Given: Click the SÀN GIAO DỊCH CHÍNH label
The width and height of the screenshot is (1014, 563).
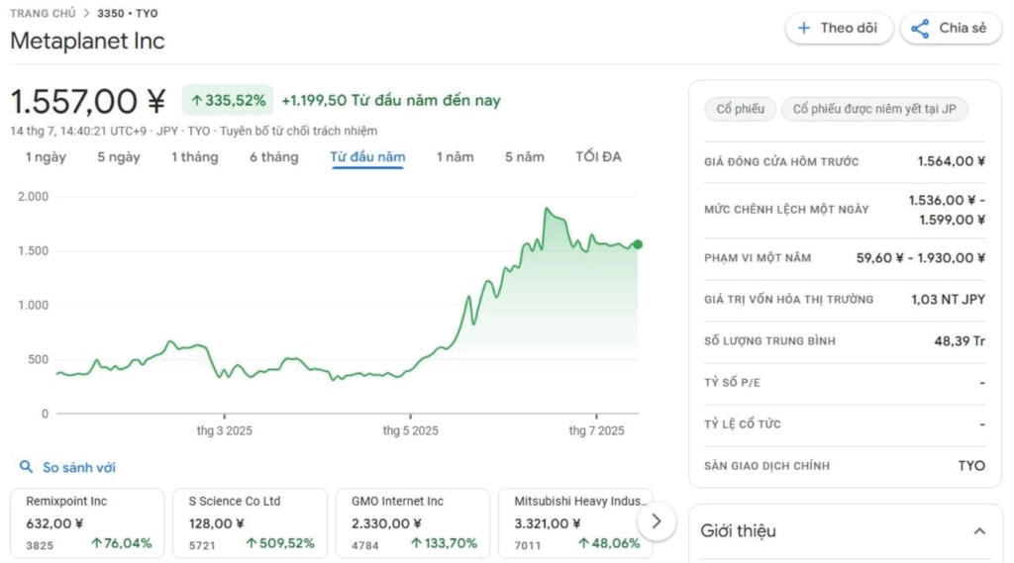Looking at the screenshot, I should (767, 465).
